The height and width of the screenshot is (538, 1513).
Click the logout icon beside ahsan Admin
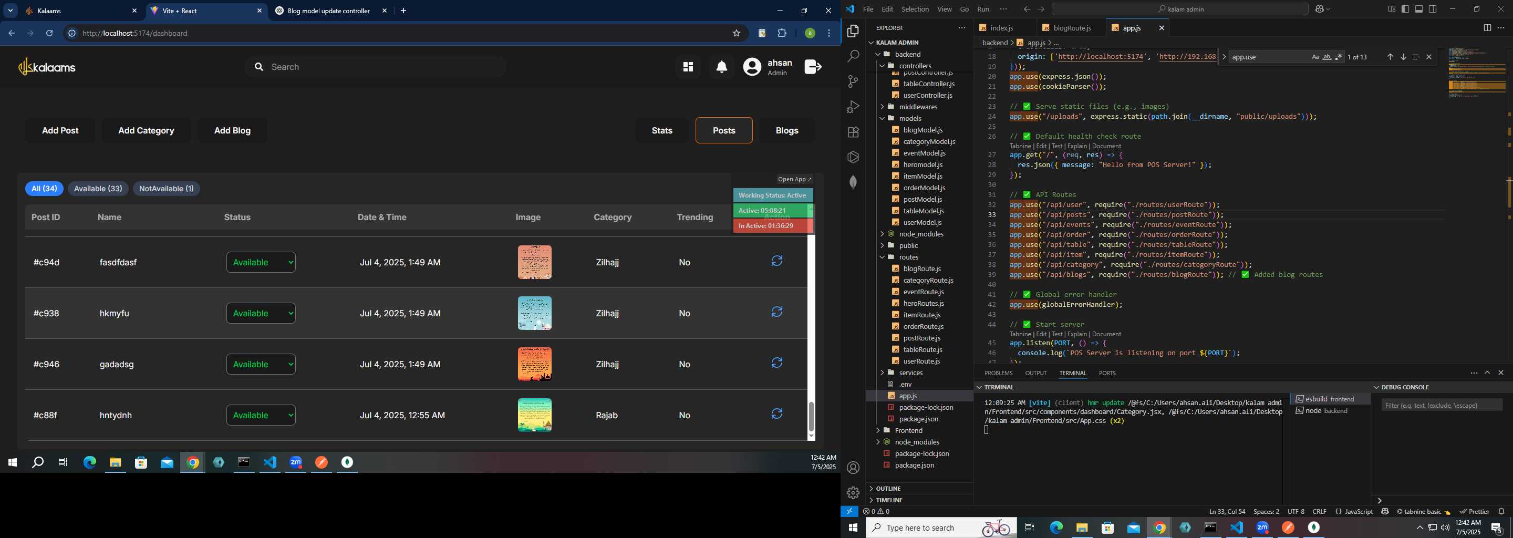click(813, 67)
